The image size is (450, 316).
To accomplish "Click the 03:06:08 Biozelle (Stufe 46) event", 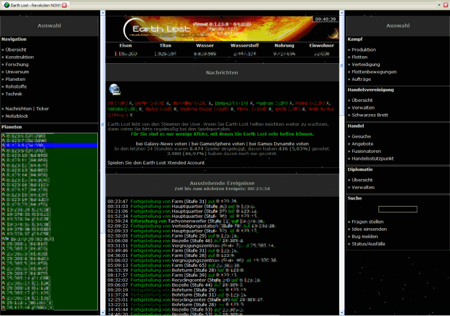I will coord(175,241).
